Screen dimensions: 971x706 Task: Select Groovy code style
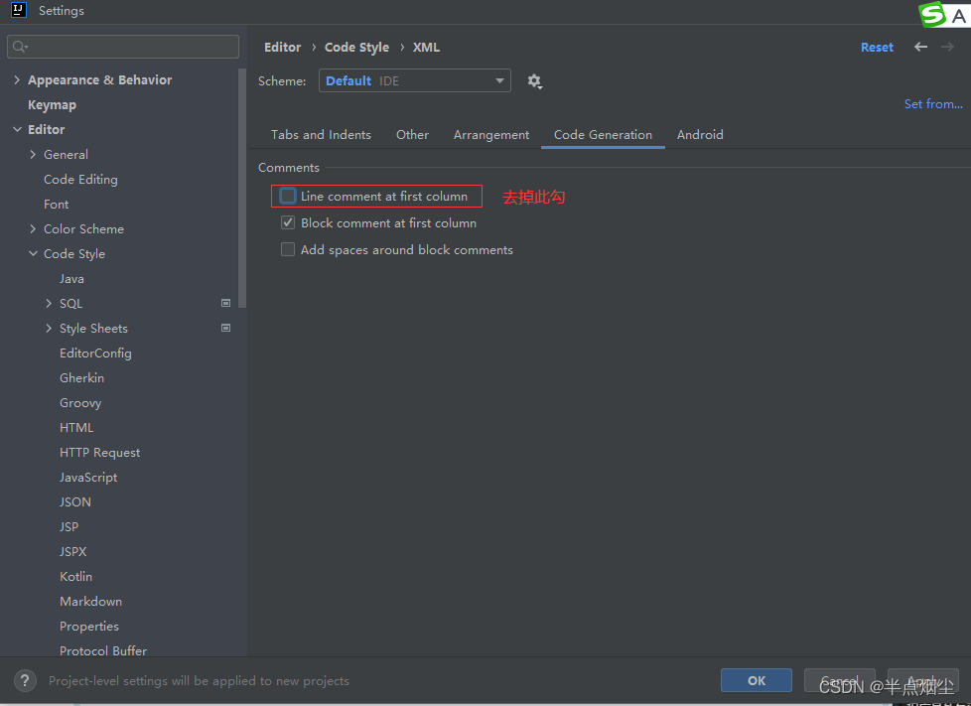[x=80, y=402]
